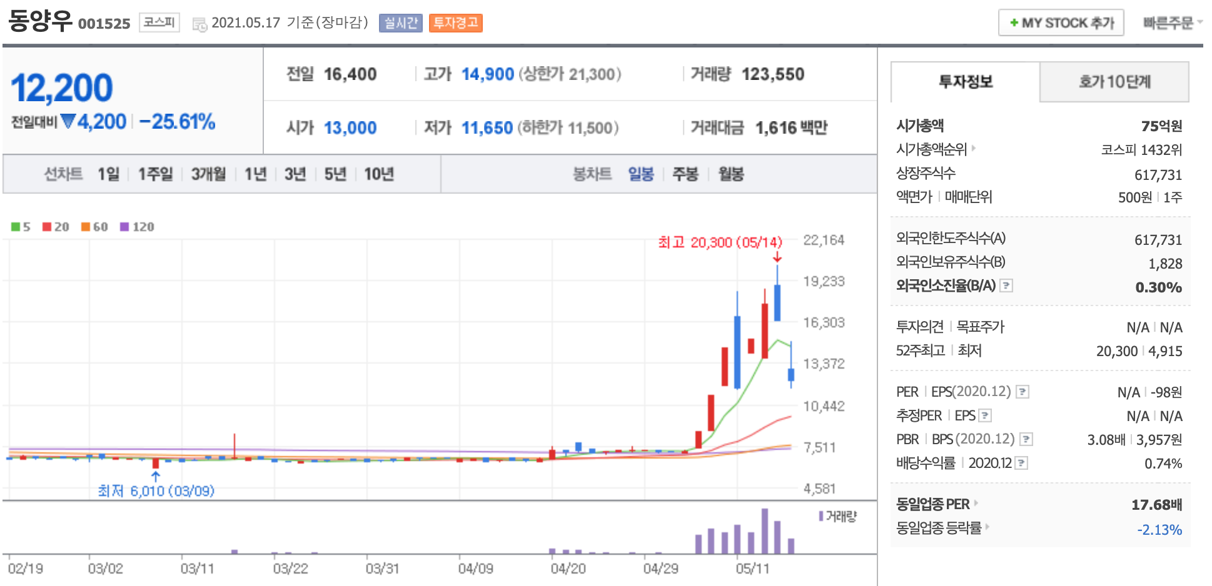The height and width of the screenshot is (586, 1212).
Task: Click the 투자경고 warning badge
Action: pyautogui.click(x=455, y=23)
